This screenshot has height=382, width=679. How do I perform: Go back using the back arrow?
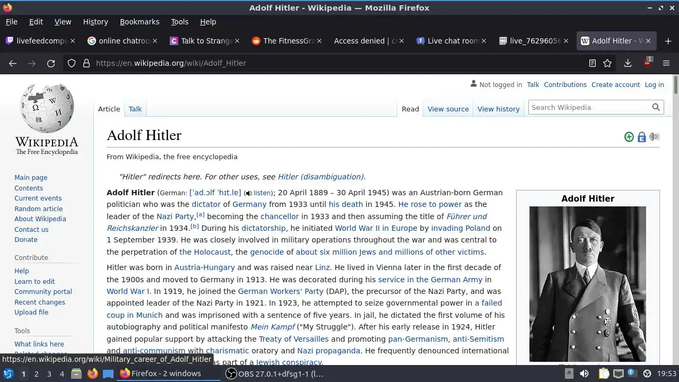tap(13, 63)
